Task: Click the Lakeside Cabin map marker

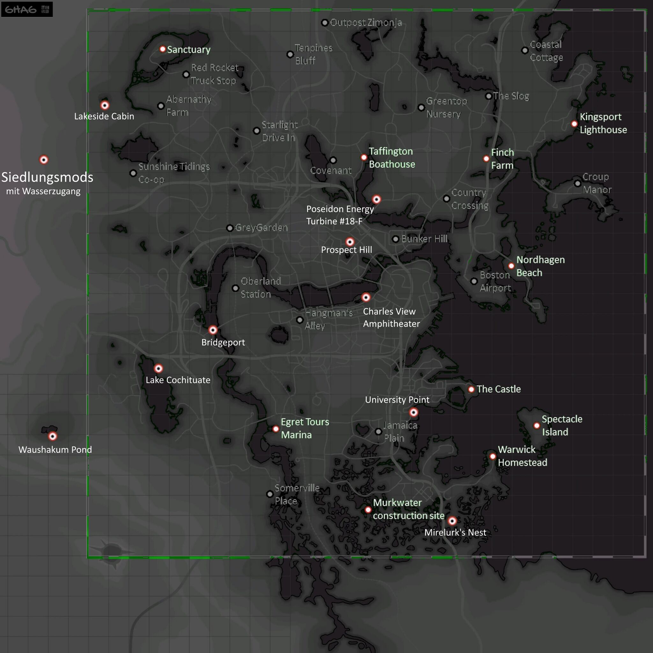Action: [x=105, y=105]
